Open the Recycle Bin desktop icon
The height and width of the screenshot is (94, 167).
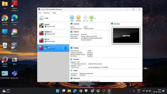point(5,47)
